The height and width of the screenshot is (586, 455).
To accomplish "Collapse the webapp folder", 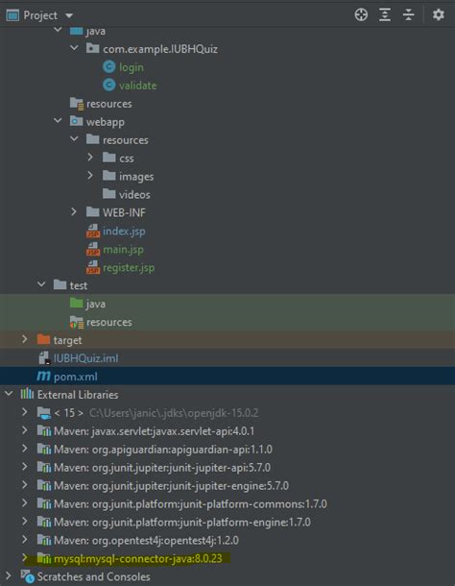I will click(58, 121).
